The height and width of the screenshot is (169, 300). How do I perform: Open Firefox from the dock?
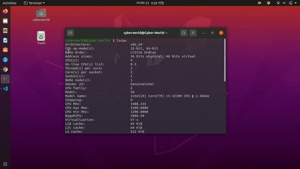tap(5, 11)
